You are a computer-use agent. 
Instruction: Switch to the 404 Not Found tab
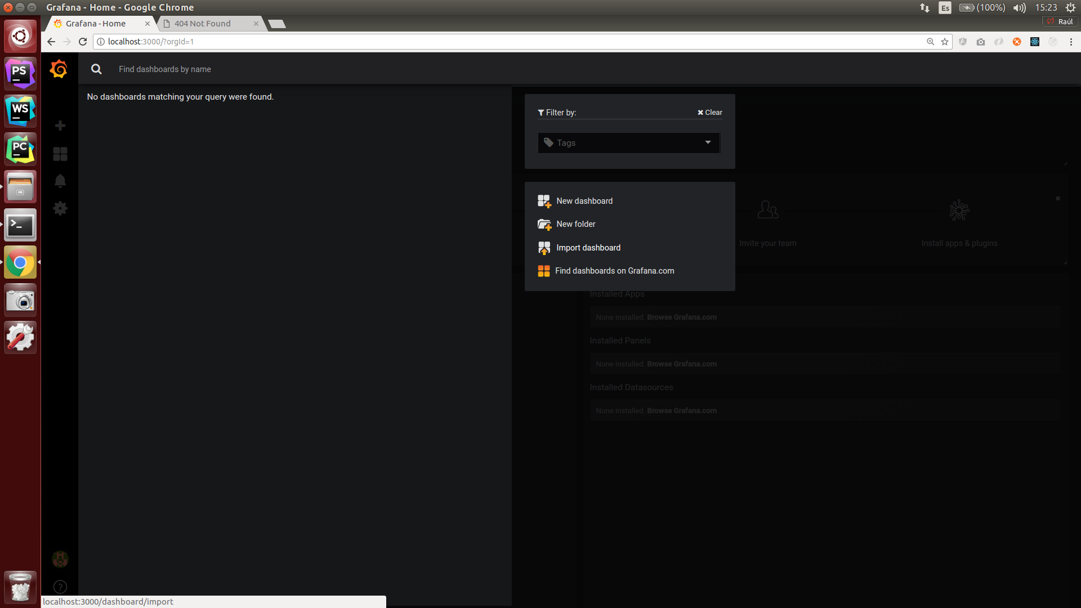(203, 24)
